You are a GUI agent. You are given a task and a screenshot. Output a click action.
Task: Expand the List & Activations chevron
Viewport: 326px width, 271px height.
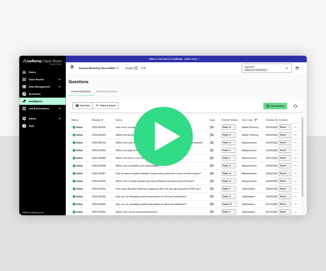(x=59, y=108)
